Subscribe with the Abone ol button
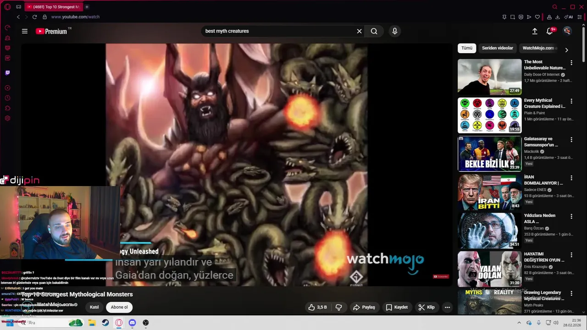This screenshot has height=330, width=587. coord(119,307)
